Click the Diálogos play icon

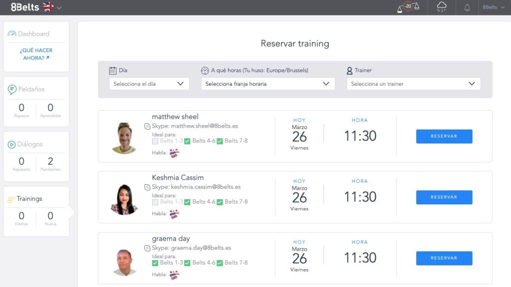pos(11,144)
